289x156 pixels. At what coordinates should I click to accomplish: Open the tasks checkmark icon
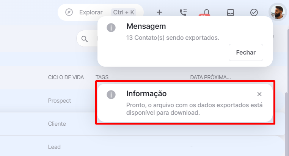[254, 12]
